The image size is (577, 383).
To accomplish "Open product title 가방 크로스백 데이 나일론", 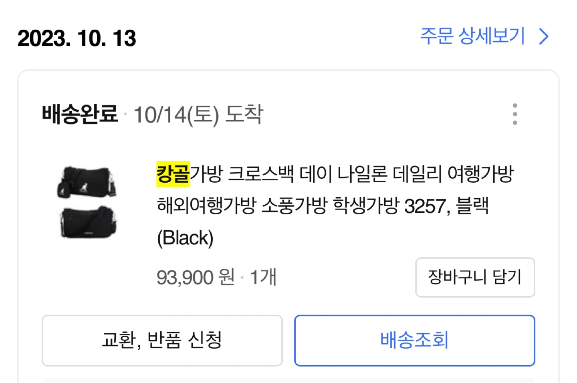I will pyautogui.click(x=288, y=174).
